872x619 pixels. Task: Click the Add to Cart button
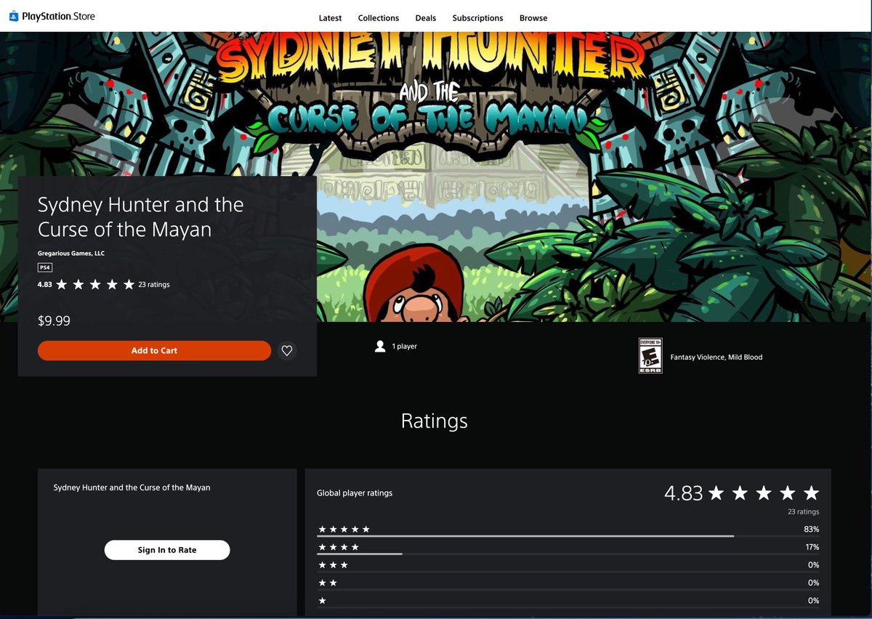pyautogui.click(x=154, y=351)
